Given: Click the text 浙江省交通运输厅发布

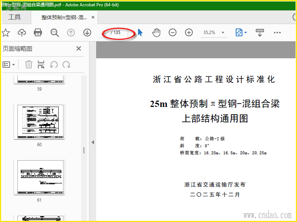Looking at the screenshot, I should coord(215,184).
